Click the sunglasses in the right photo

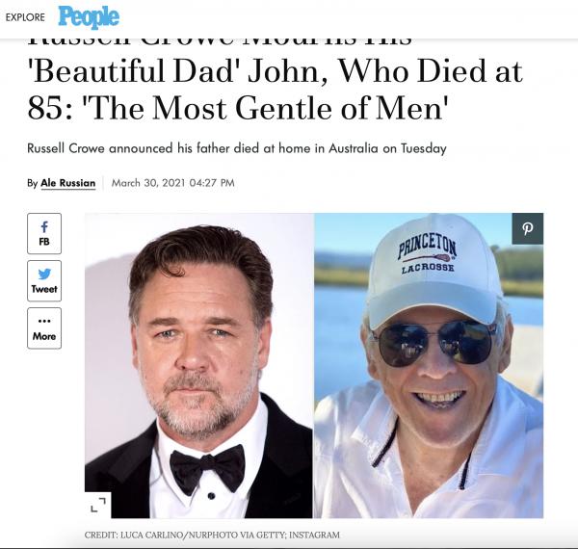(434, 342)
